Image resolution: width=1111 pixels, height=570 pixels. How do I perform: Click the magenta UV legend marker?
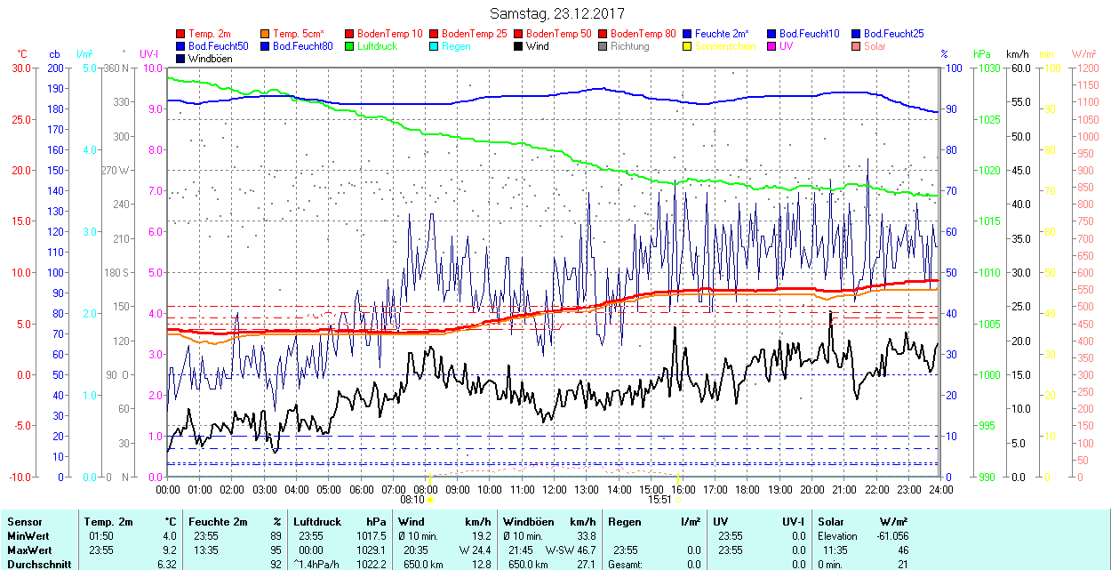click(771, 46)
